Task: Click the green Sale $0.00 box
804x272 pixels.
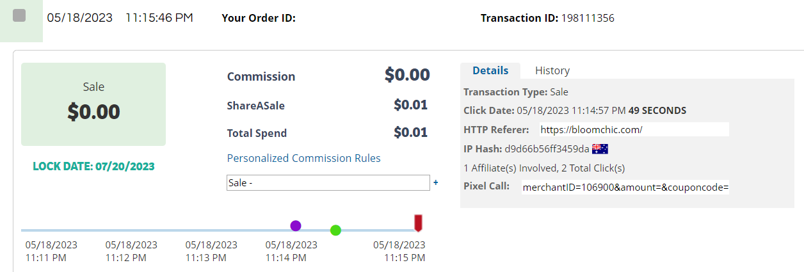Action: [x=93, y=104]
